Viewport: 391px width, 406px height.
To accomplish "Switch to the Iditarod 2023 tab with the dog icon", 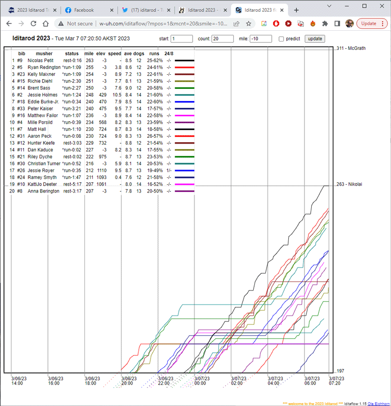I will point(203,10).
